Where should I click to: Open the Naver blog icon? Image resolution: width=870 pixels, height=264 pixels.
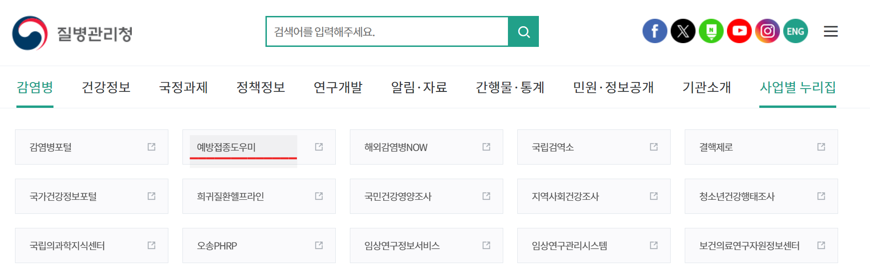(711, 31)
